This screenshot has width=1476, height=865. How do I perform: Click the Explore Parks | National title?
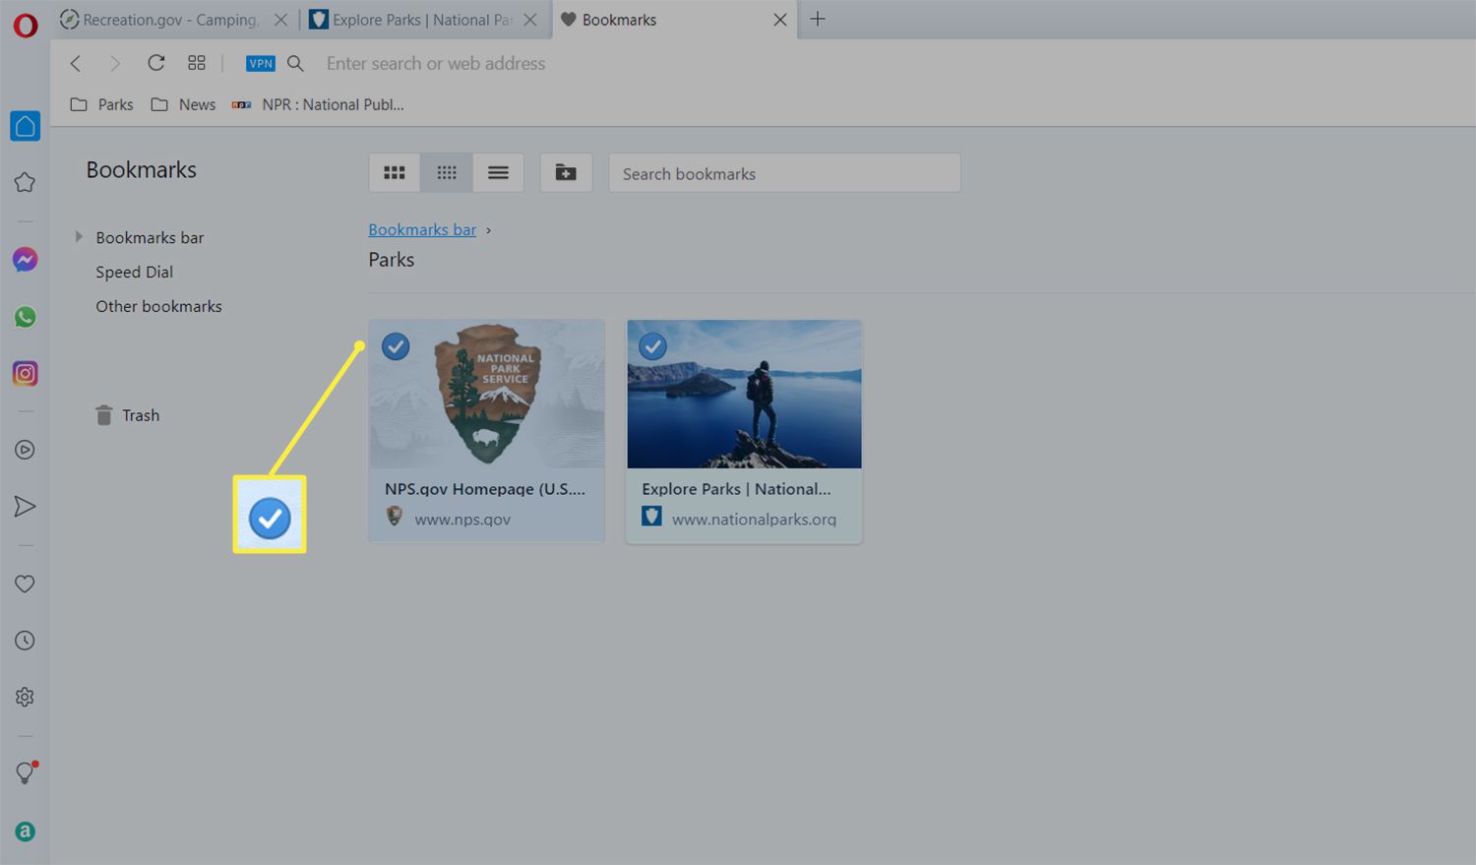pos(736,489)
